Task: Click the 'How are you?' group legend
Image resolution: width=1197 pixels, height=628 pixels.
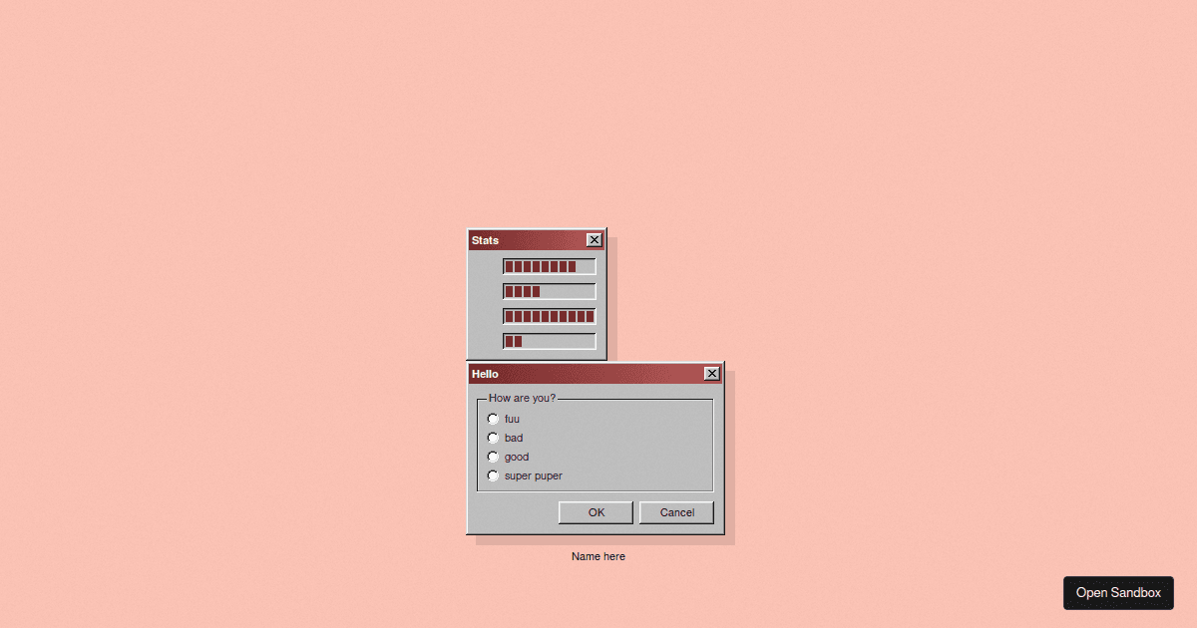Action: (x=522, y=398)
